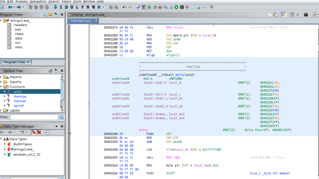Click the collapse all icon in Data Type Manager
Screen dimensions: 319x179
[x=48, y=132]
